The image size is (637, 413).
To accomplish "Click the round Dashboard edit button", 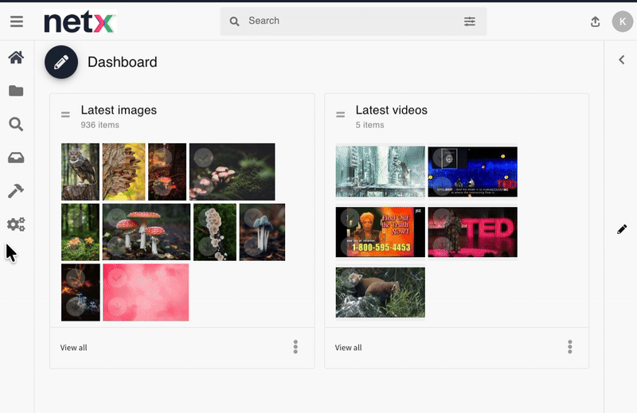I will click(x=61, y=62).
